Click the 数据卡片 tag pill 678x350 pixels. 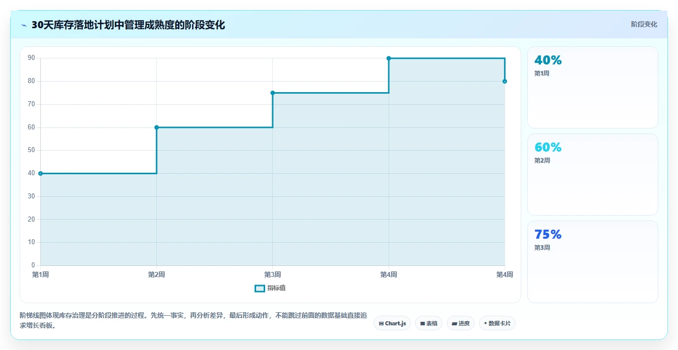click(x=497, y=323)
